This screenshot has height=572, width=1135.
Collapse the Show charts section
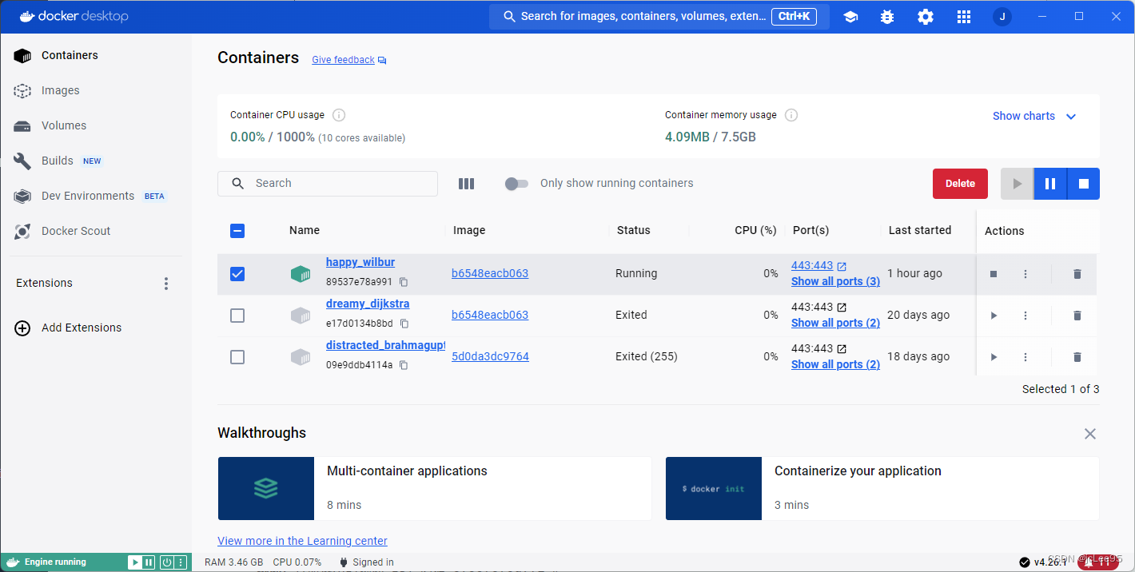[x=1071, y=116]
